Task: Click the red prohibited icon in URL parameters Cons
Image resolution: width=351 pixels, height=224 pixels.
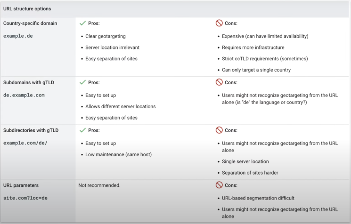Action: (219, 185)
